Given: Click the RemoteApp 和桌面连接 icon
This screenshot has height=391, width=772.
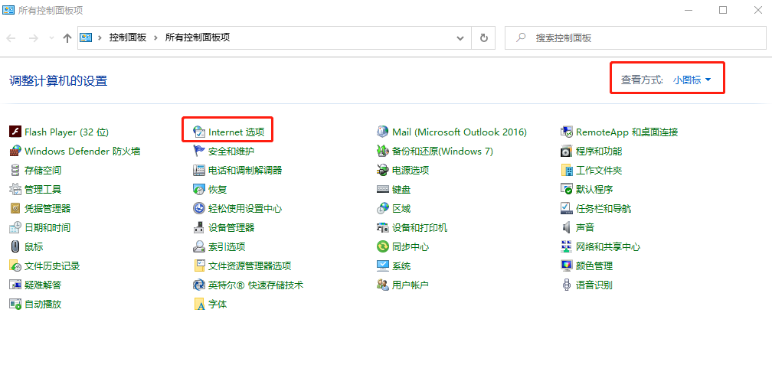Looking at the screenshot, I should [x=567, y=132].
